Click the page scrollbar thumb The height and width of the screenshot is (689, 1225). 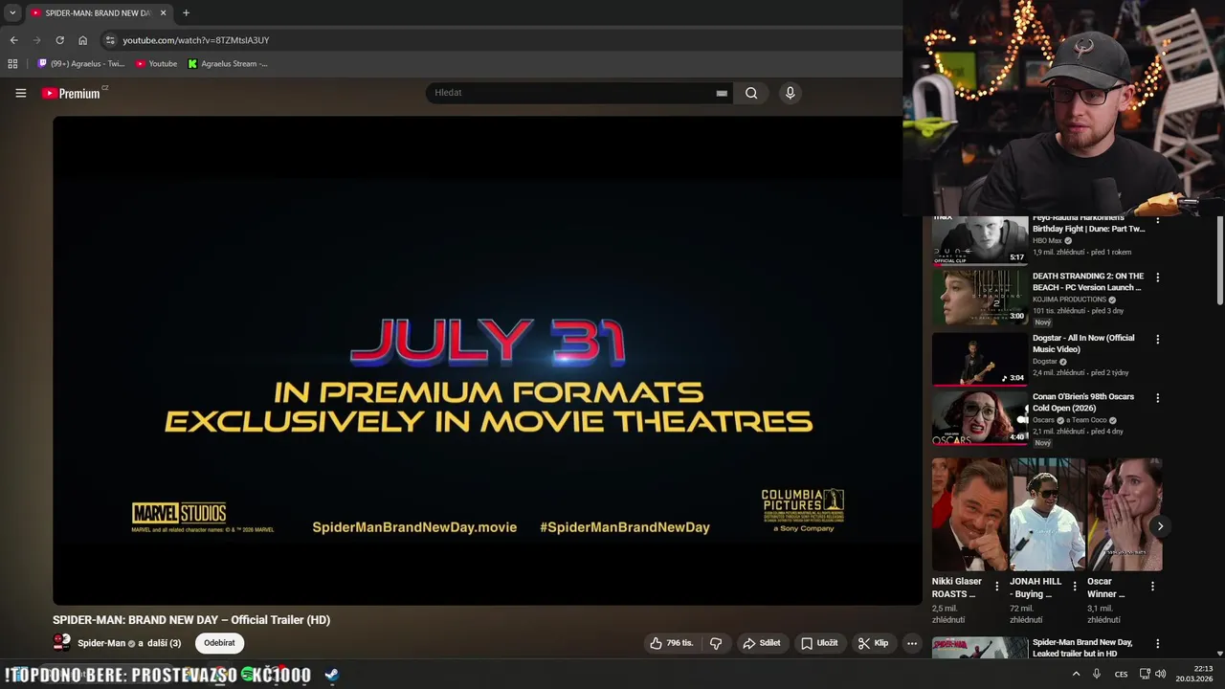click(x=1219, y=262)
